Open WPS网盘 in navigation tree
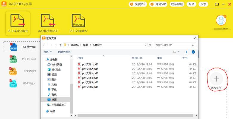This screenshot has height=119, width=233. click(x=55, y=65)
